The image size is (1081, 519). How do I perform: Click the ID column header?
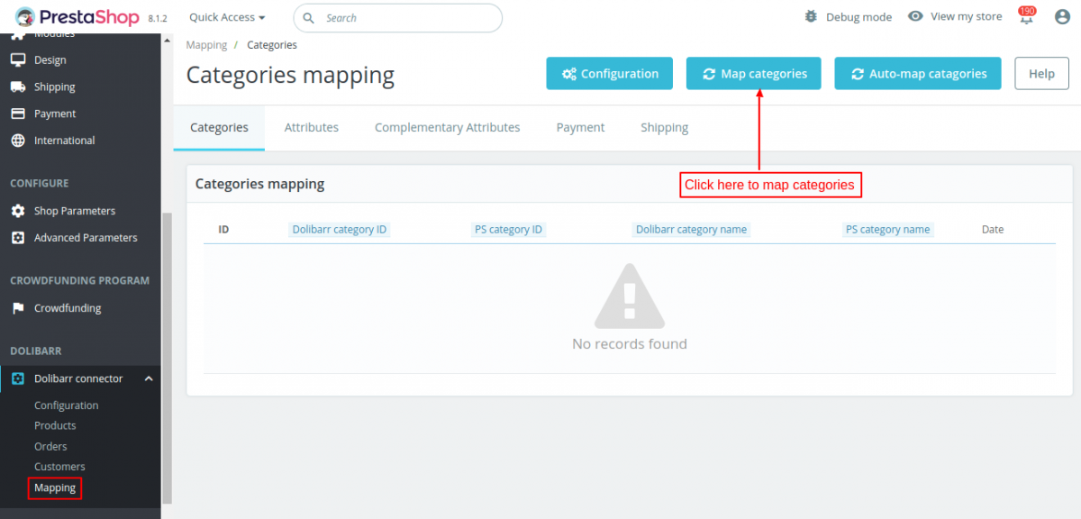click(223, 230)
